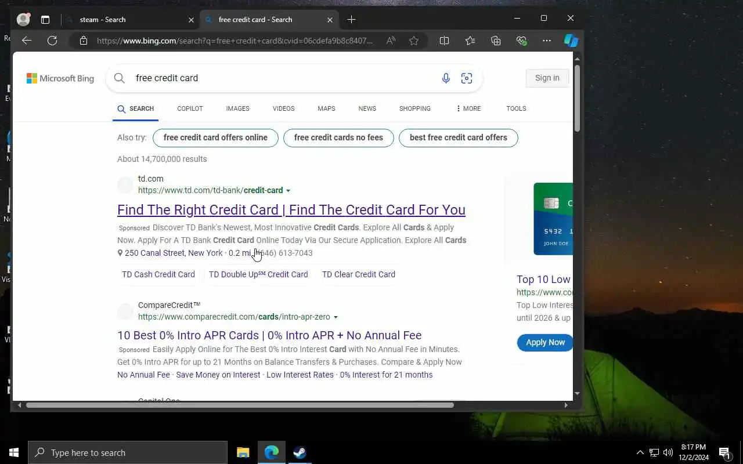Start voice search with microphone icon

446,78
